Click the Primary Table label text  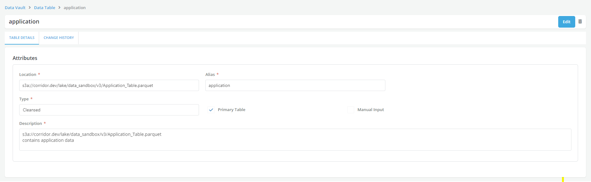coord(231,110)
